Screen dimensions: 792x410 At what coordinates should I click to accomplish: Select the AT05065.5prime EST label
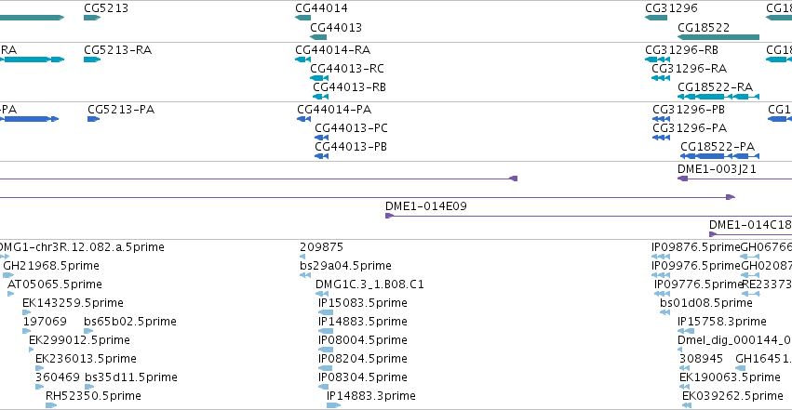coord(55,284)
